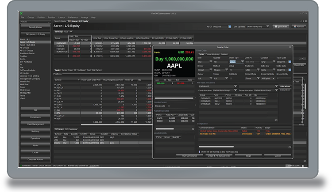Open the Corporate Actions module button
Viewport: 332px width, 192px height.
[35, 159]
